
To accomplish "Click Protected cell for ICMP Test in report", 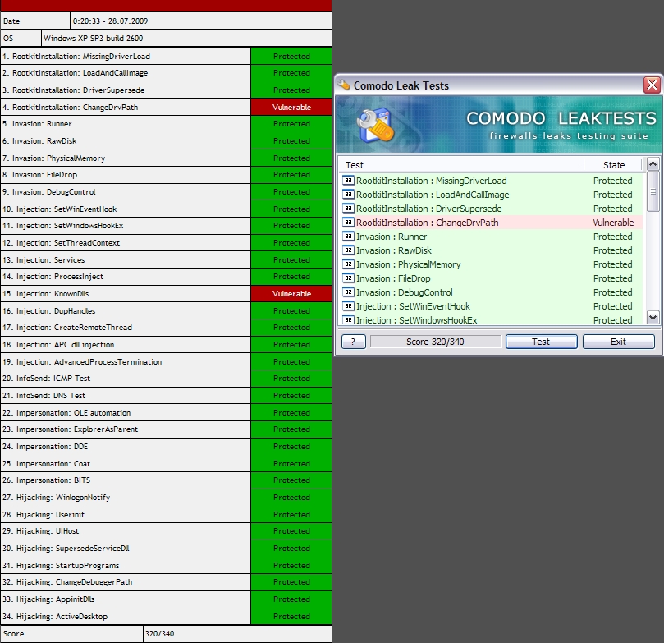I will point(291,379).
